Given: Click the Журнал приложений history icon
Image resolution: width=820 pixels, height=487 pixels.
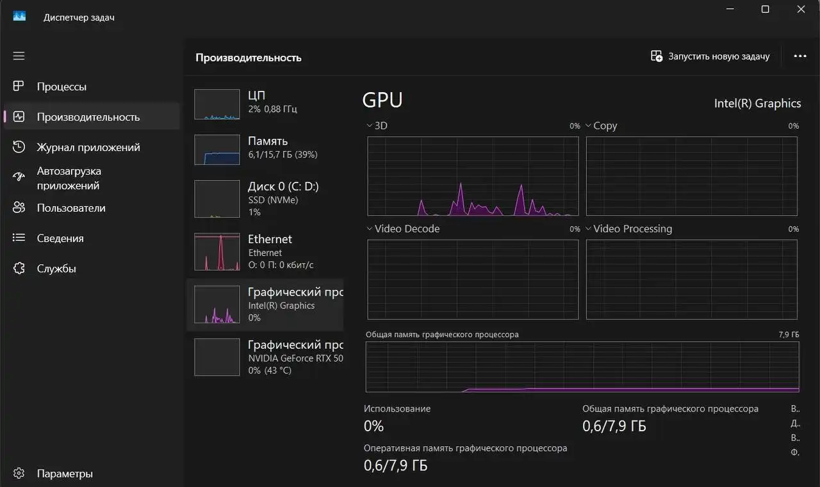Looking at the screenshot, I should (x=19, y=147).
